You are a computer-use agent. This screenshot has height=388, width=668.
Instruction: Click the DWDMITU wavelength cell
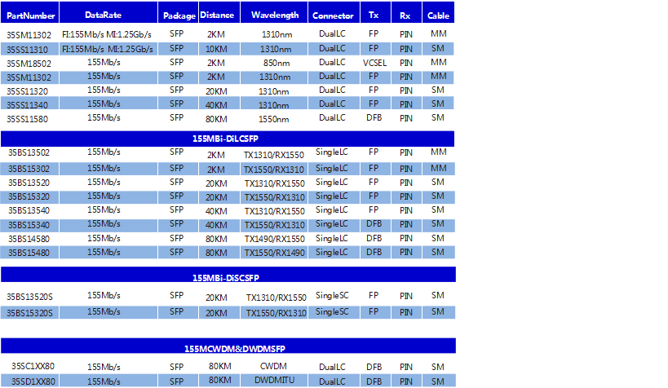tap(274, 380)
